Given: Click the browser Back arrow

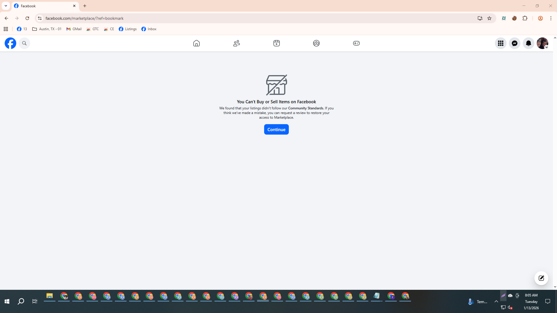Looking at the screenshot, I should click(6, 18).
